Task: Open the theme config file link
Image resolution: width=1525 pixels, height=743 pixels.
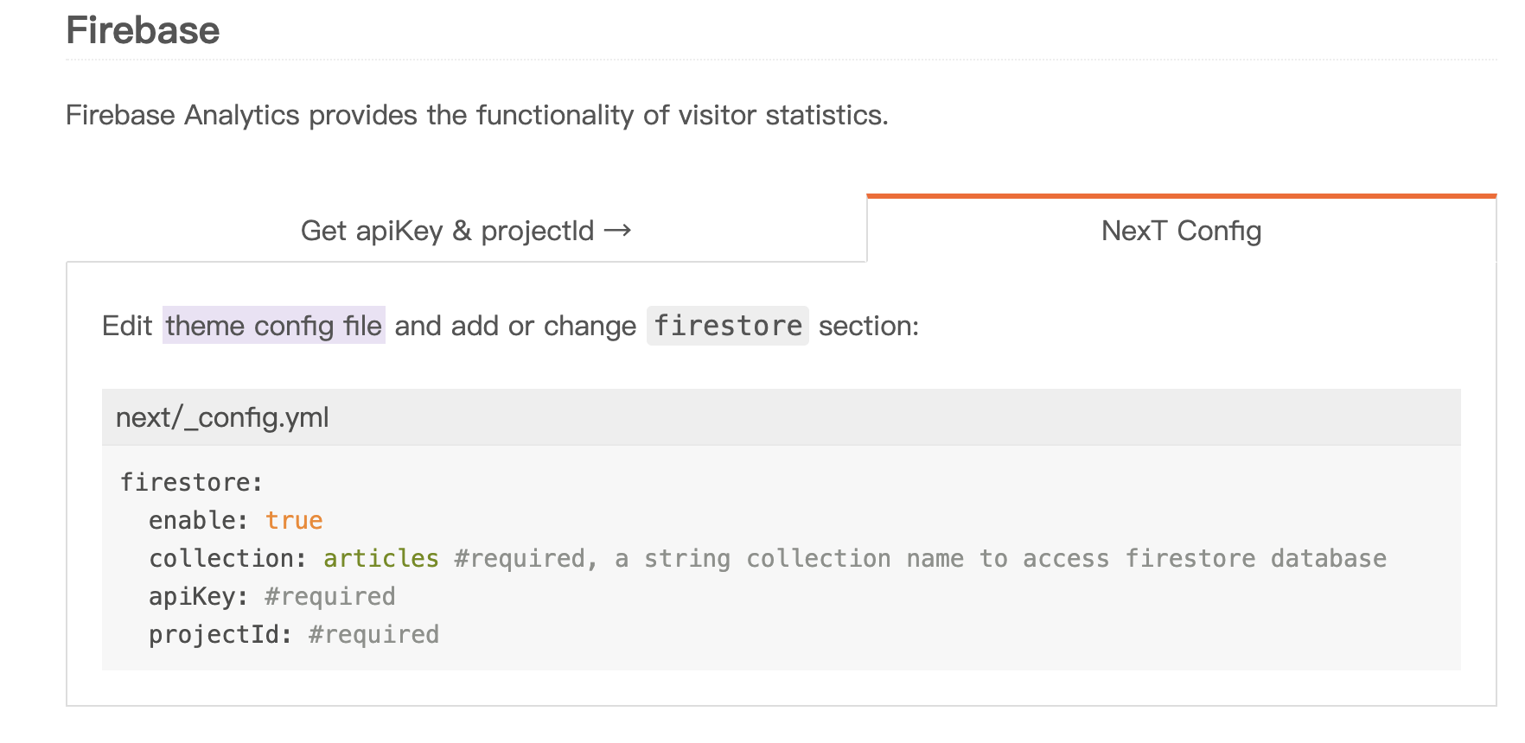Action: (273, 326)
